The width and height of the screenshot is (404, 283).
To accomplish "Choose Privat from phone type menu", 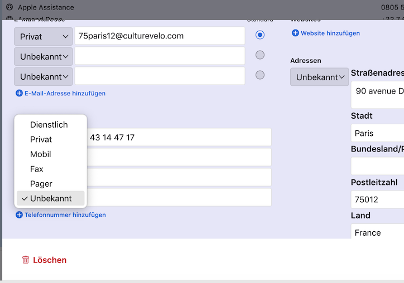I will tap(50, 139).
